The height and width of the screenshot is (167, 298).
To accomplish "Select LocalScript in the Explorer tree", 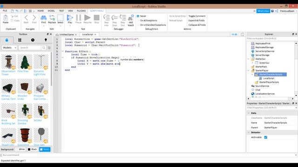I will (x=269, y=78).
